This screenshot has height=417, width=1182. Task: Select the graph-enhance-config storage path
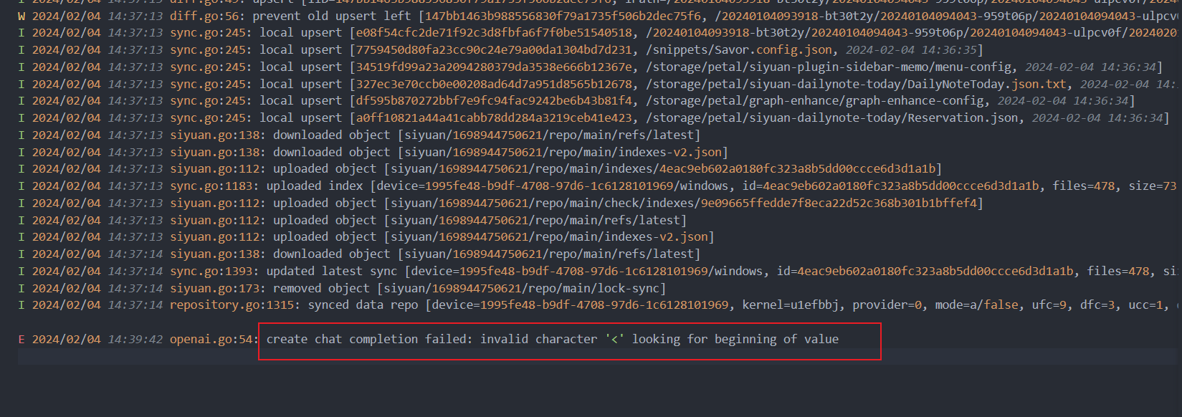point(816,100)
